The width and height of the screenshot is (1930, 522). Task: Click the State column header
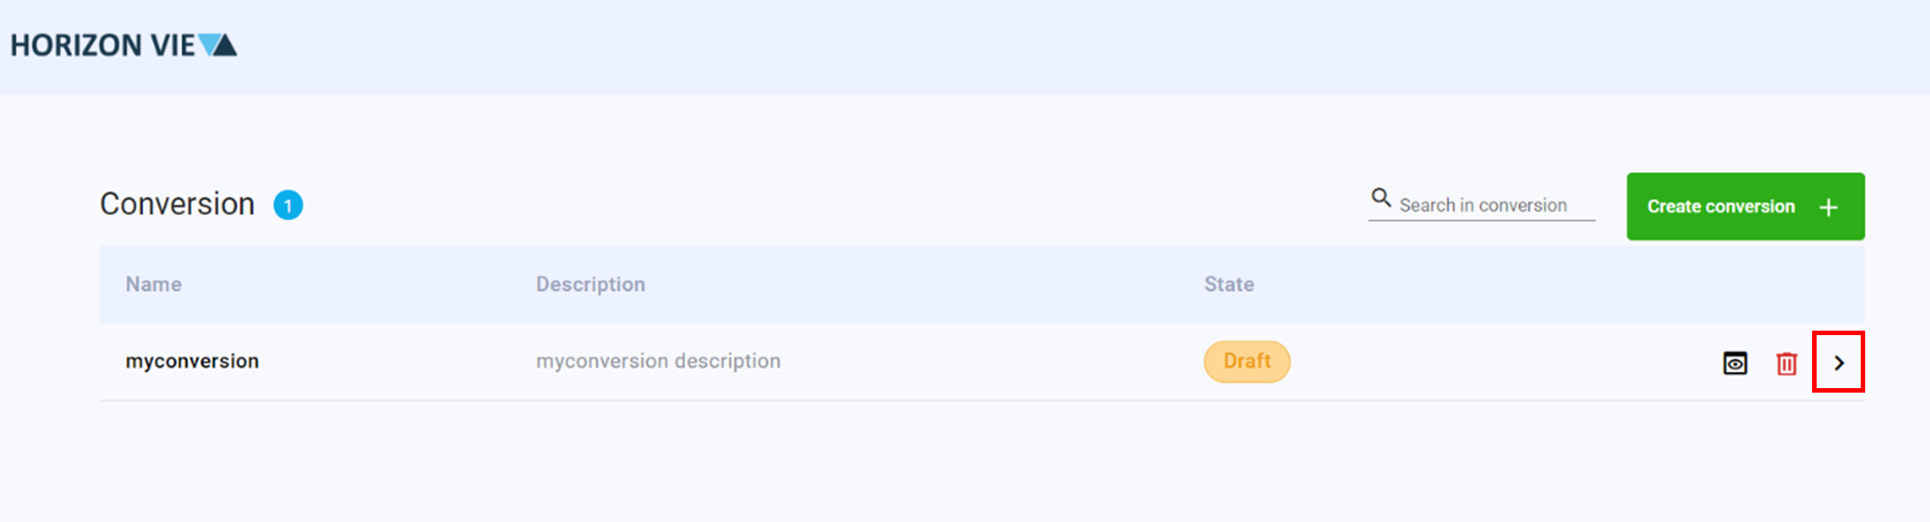1227,284
